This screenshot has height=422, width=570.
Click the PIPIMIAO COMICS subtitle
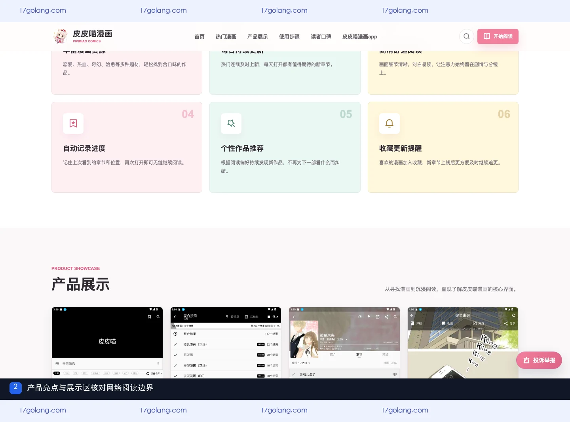tap(87, 41)
